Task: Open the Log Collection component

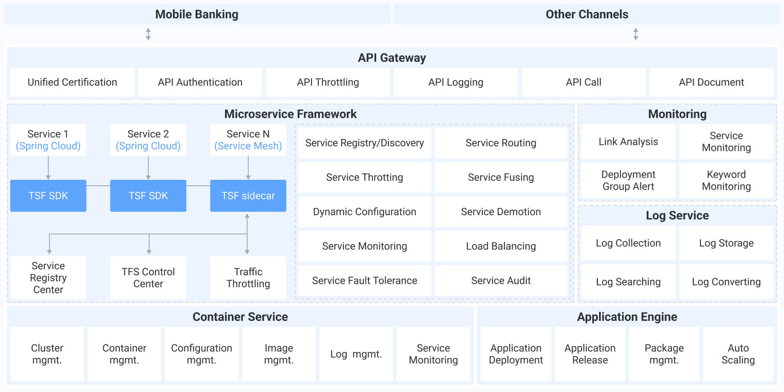Action: coord(628,243)
